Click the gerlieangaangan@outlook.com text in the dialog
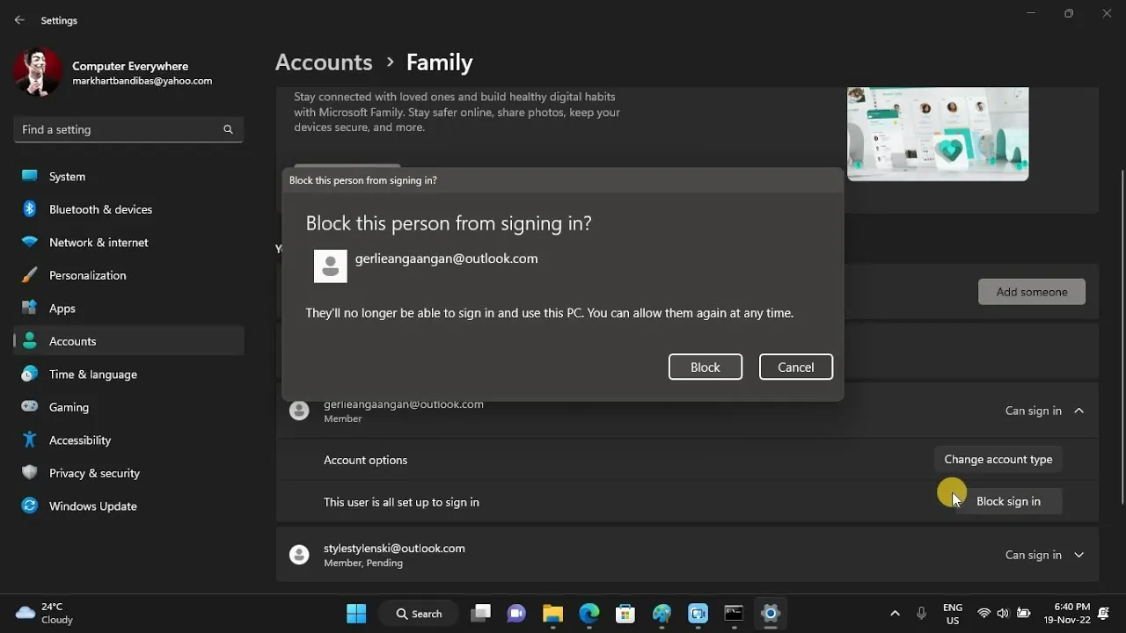This screenshot has width=1126, height=633. click(446, 258)
